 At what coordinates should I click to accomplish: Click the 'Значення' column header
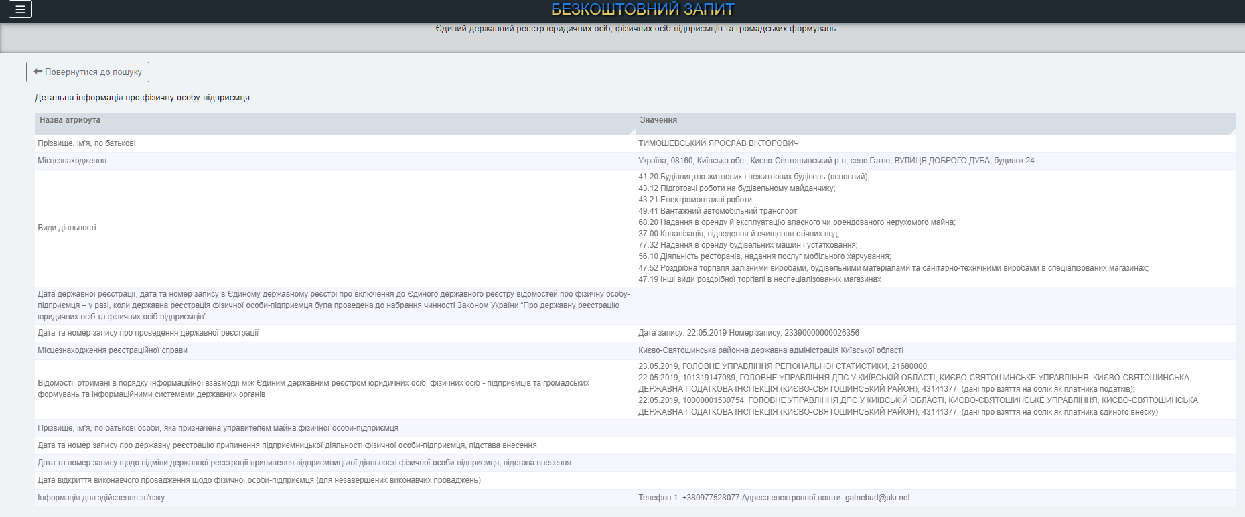pyautogui.click(x=658, y=120)
